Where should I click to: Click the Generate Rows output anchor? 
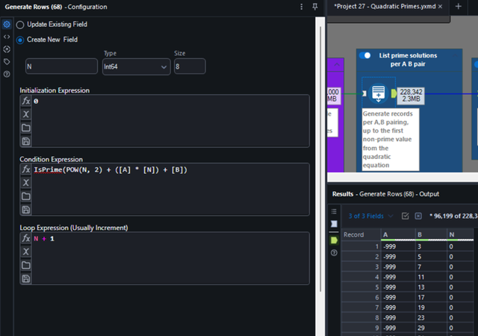click(x=394, y=93)
